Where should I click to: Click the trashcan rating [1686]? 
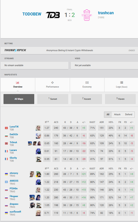click(x=101, y=17)
